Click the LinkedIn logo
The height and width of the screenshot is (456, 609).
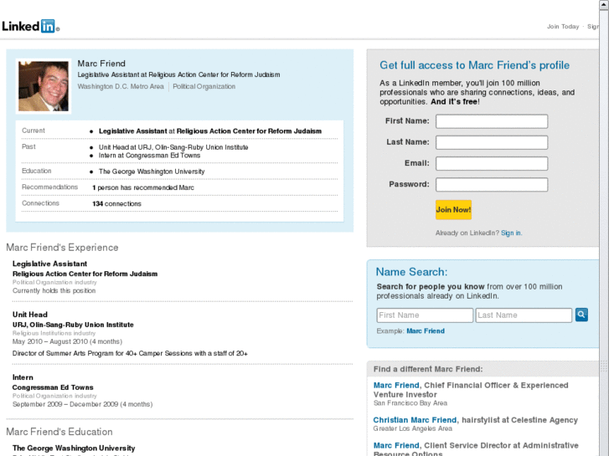[30, 26]
